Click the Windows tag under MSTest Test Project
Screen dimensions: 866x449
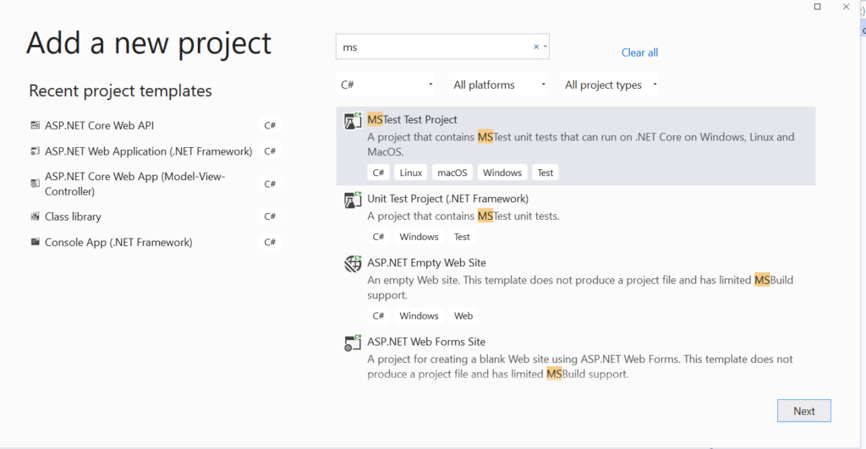tap(502, 172)
